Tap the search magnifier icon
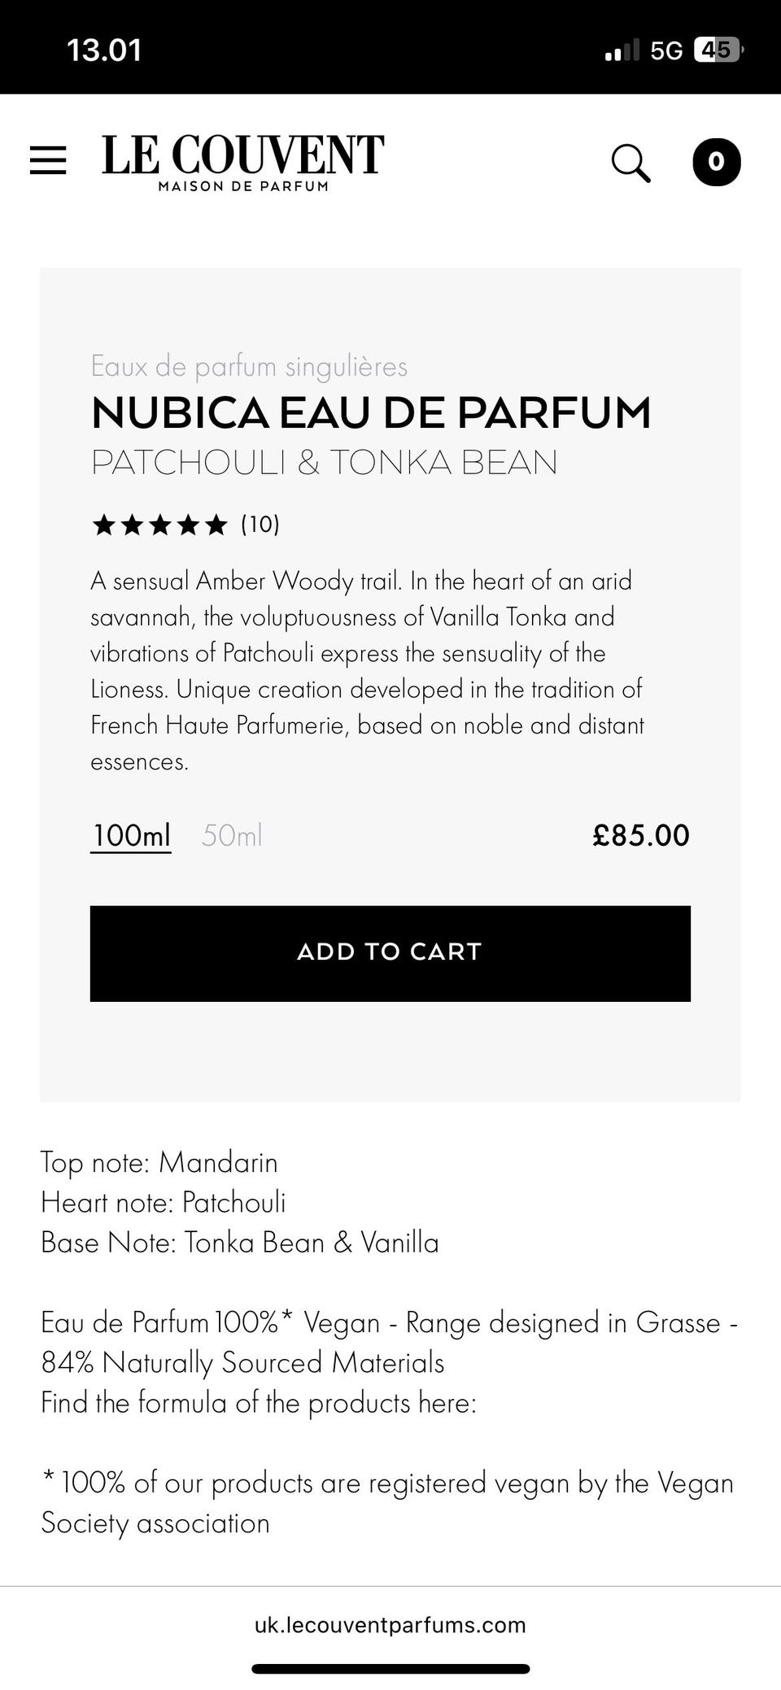781x1690 pixels. tap(630, 163)
